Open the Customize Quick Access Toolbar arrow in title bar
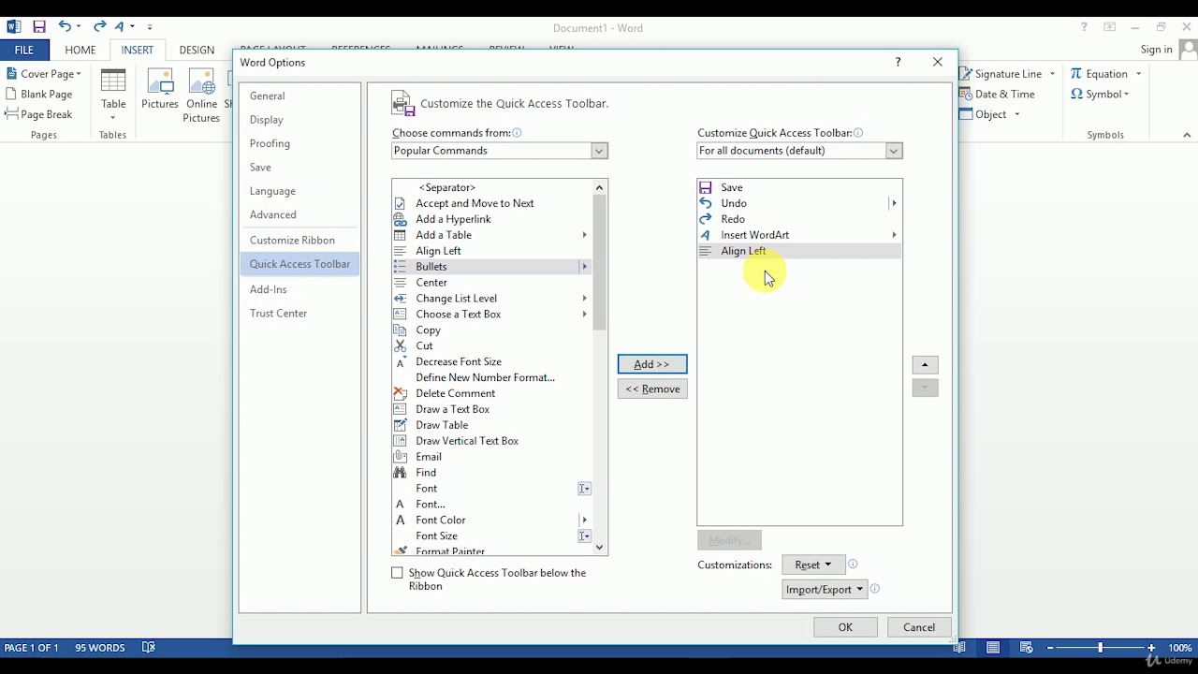Image resolution: width=1198 pixels, height=674 pixels. click(149, 27)
